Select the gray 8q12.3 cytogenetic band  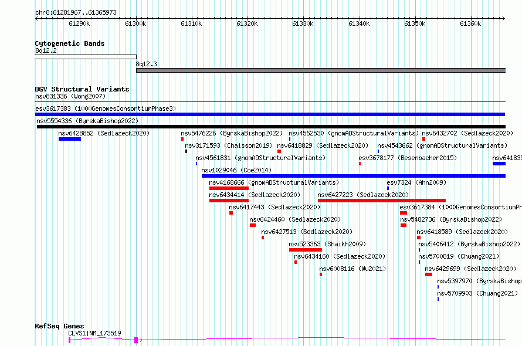pos(321,70)
